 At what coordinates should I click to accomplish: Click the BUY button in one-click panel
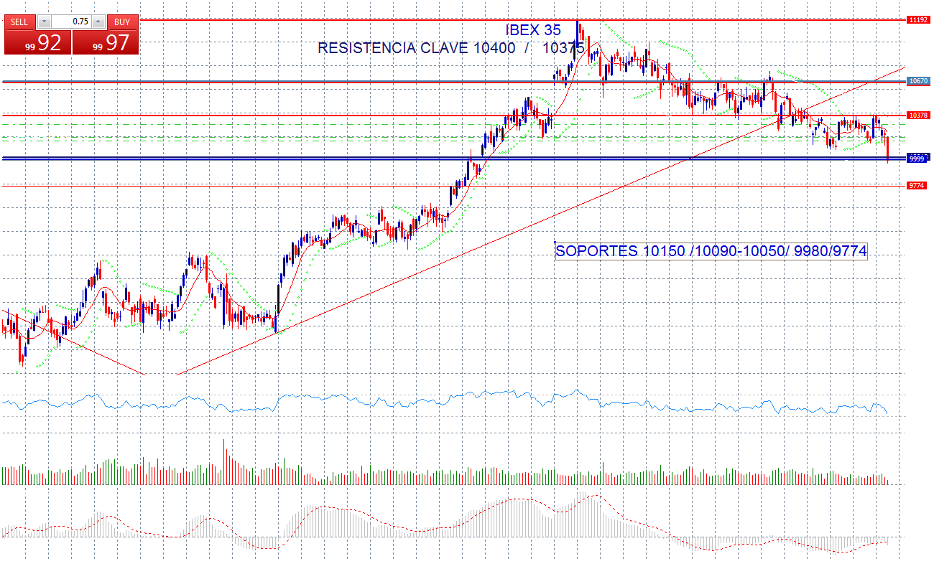(122, 22)
